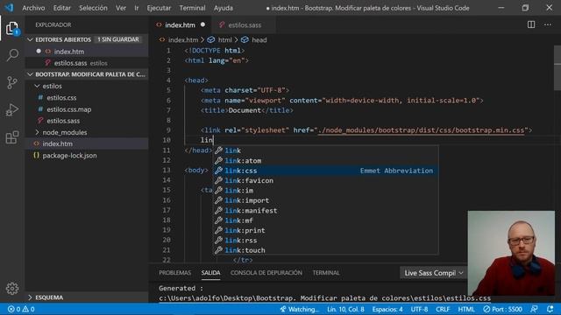Split the editor to the right
The width and height of the screenshot is (561, 315).
coord(531,24)
